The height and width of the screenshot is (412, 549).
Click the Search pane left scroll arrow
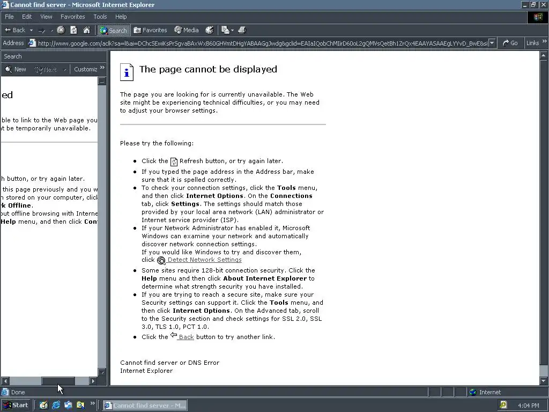coord(5,381)
